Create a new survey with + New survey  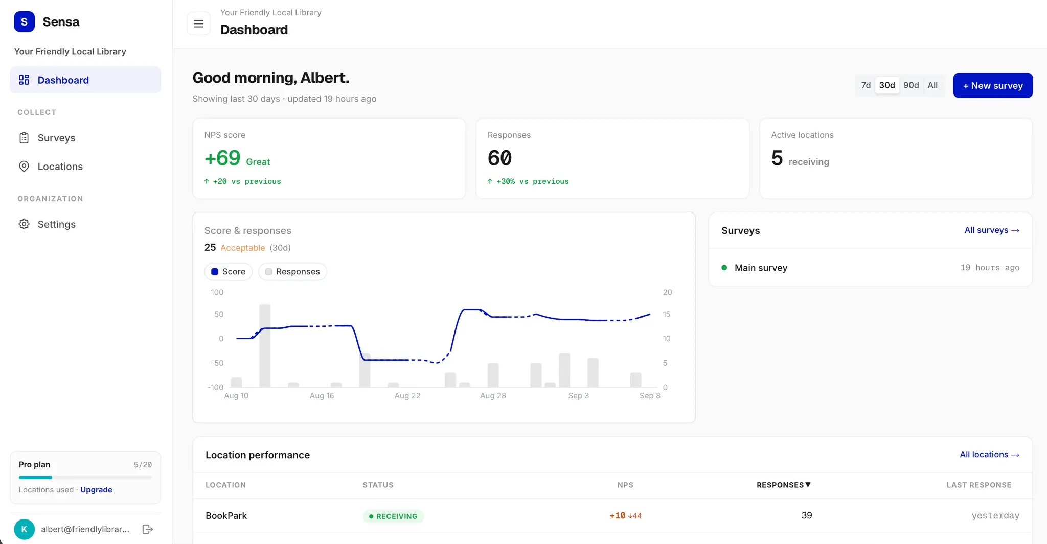point(993,85)
